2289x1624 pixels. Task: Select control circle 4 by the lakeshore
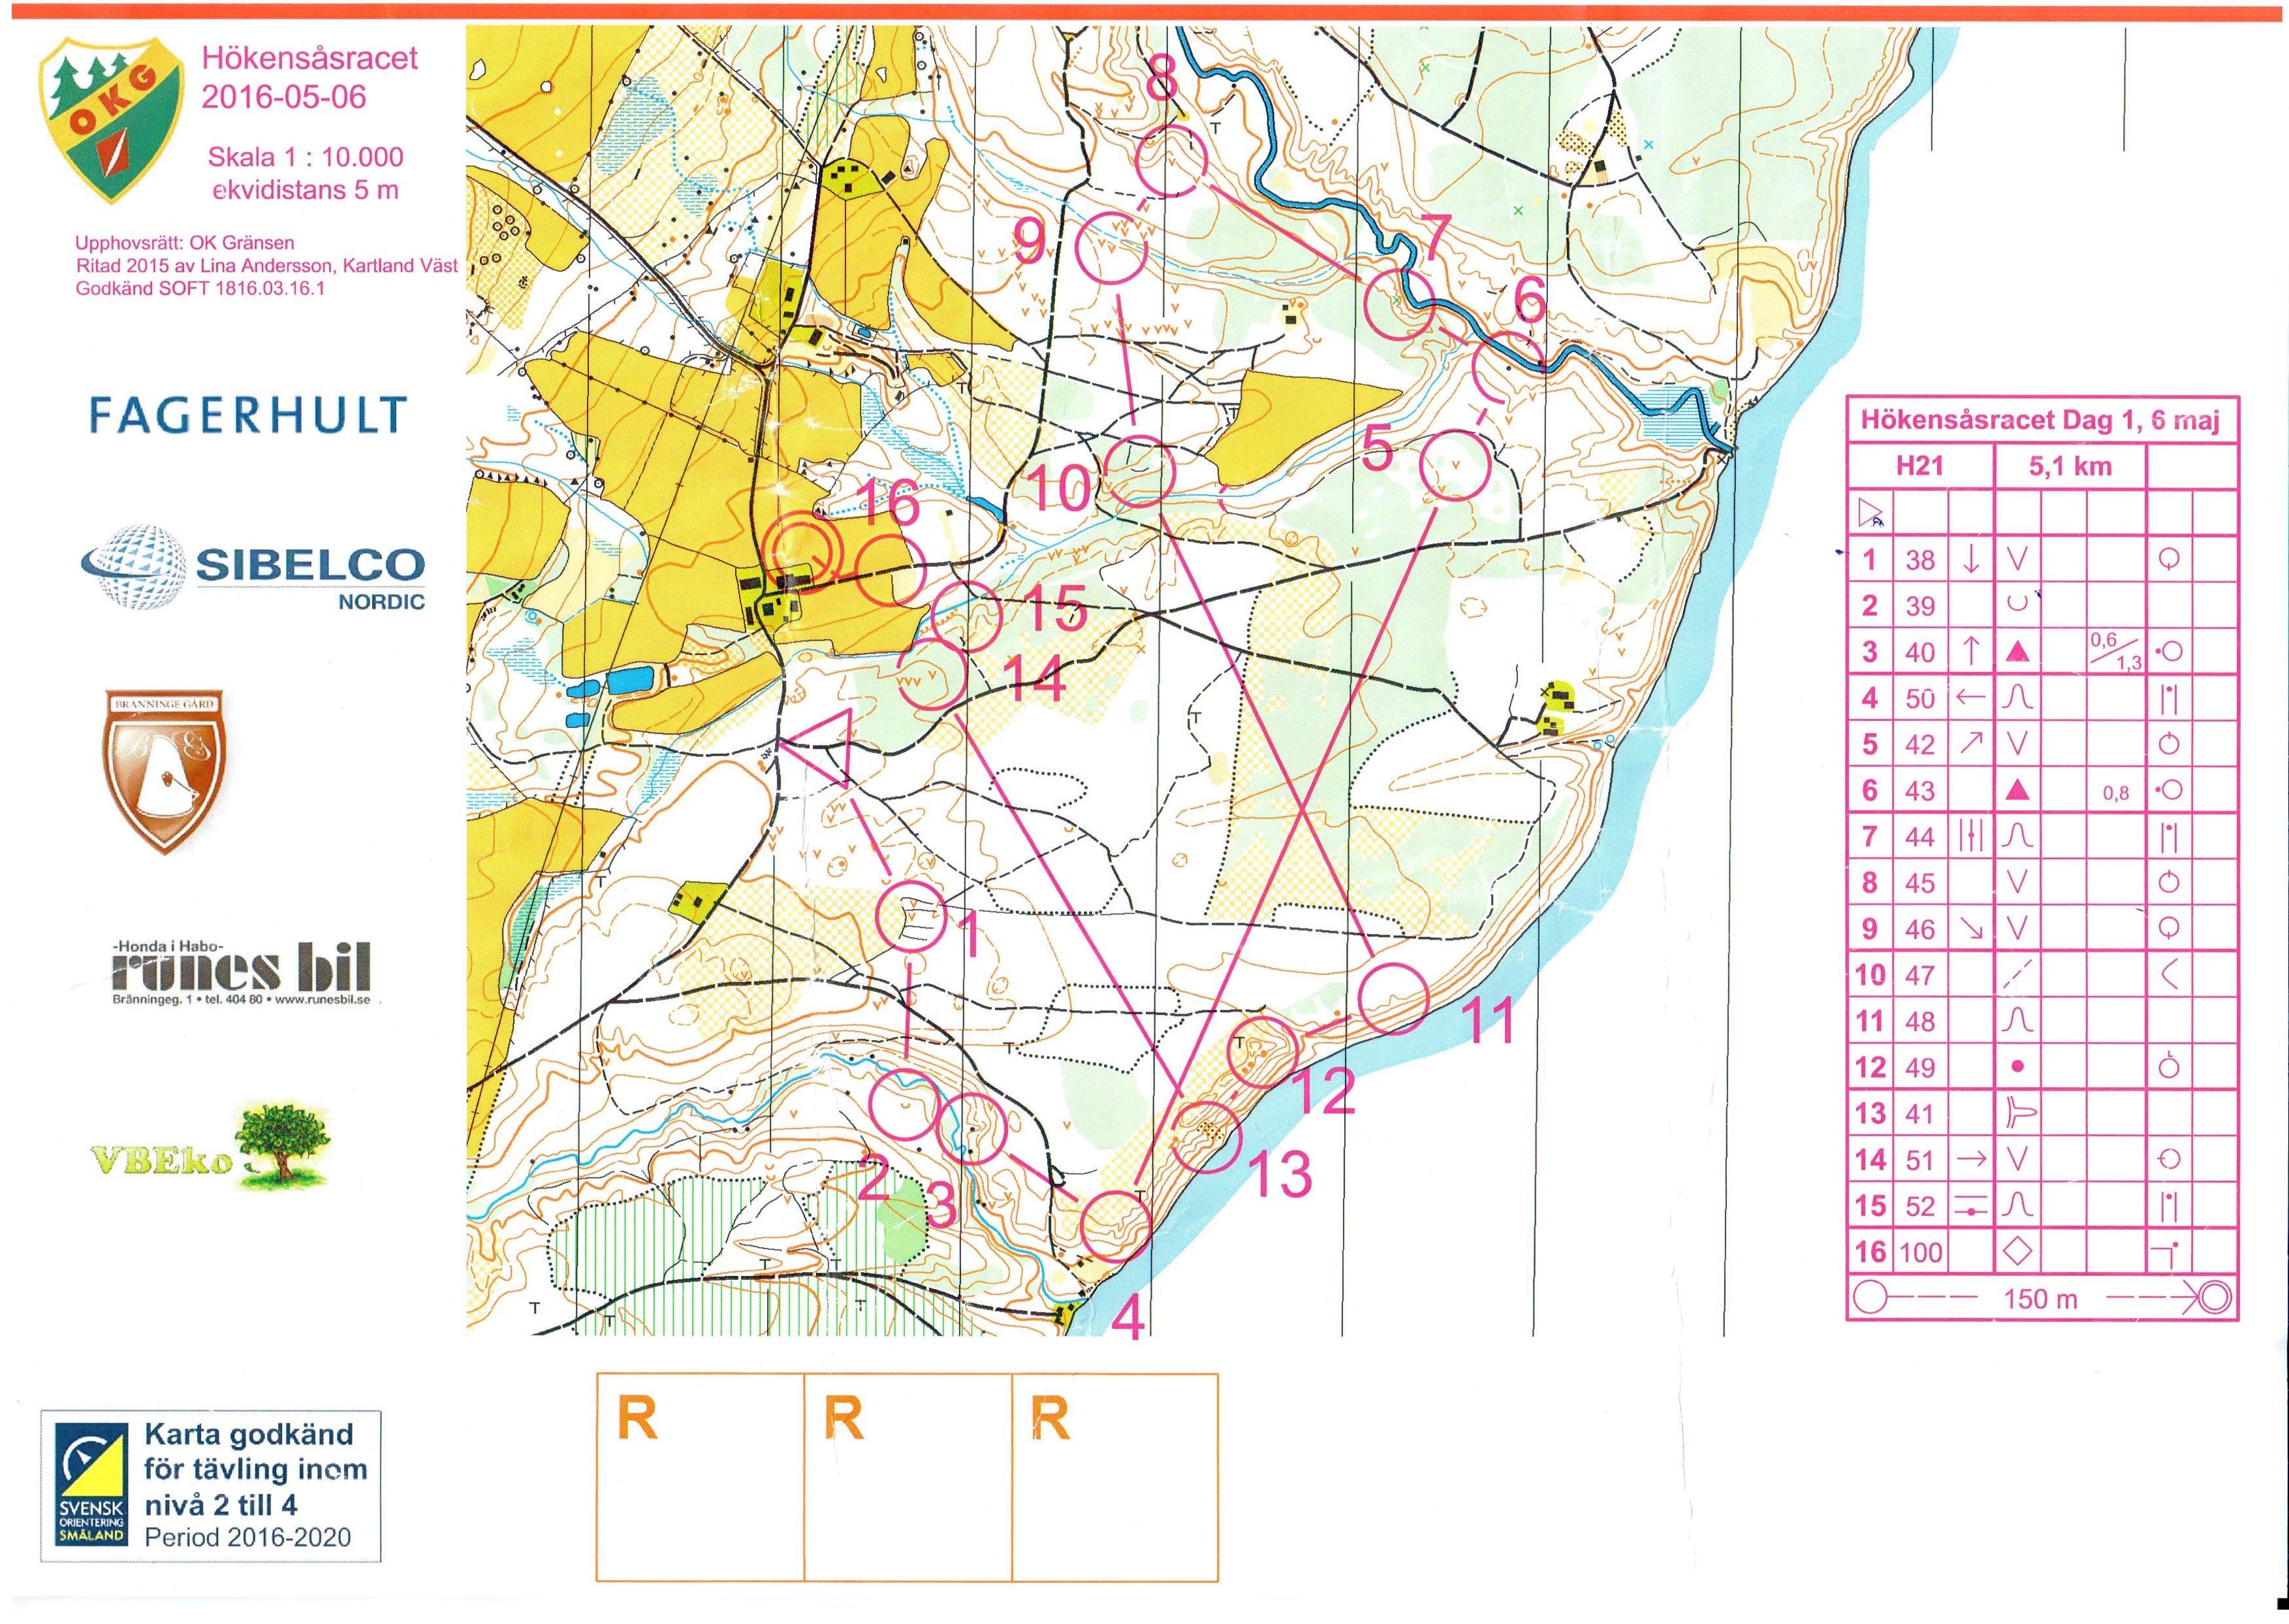tap(1116, 1227)
